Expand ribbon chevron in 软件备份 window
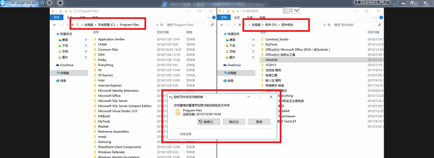The height and width of the screenshot is (158, 434). [376, 17]
